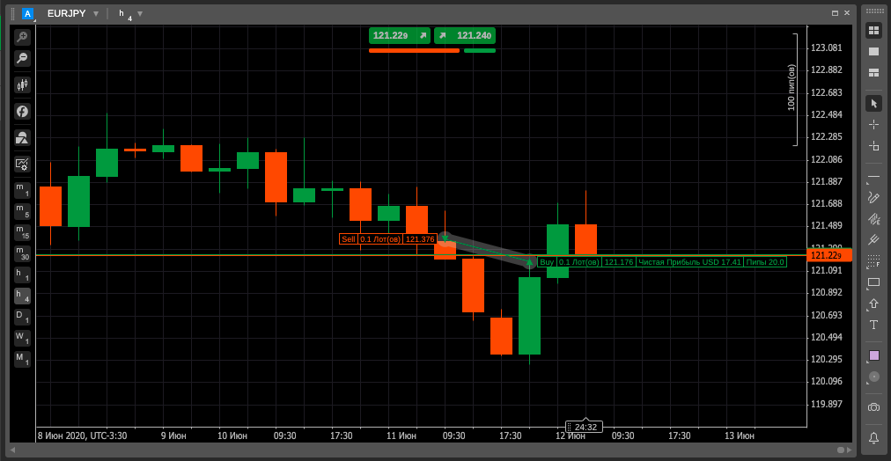Switch to m30 timeframe
Image resolution: width=891 pixels, height=461 pixels.
22,253
